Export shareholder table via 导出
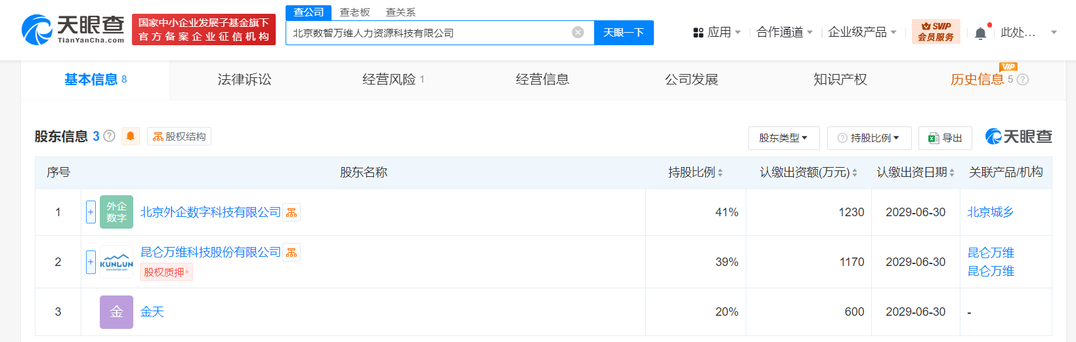 945,138
